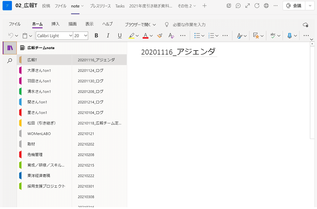Show notebook navigation pane icon
Viewport: 317px width, 209px height.
pyautogui.click(x=10, y=48)
